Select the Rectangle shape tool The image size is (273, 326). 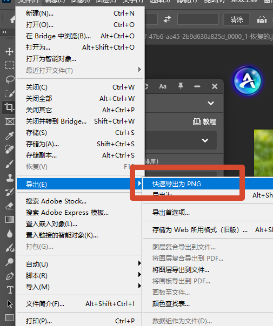10,318
